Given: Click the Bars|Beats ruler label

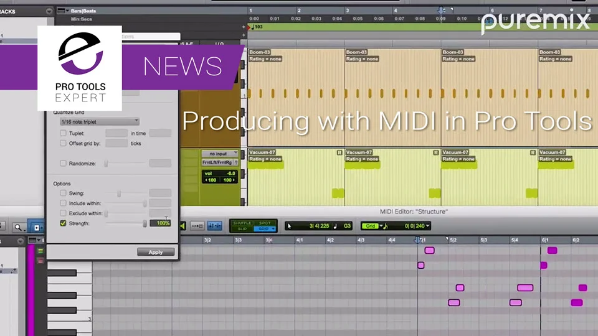Looking at the screenshot, I should 83,11.
